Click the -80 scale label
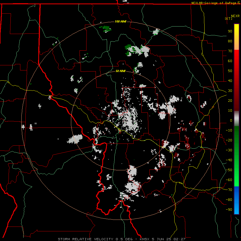Screen dimensions: 241x241 coord(229,200)
